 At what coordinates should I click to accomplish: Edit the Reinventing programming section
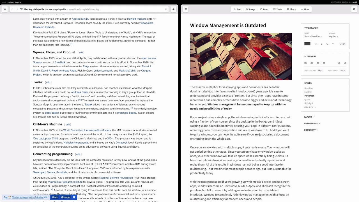click(x=78, y=154)
